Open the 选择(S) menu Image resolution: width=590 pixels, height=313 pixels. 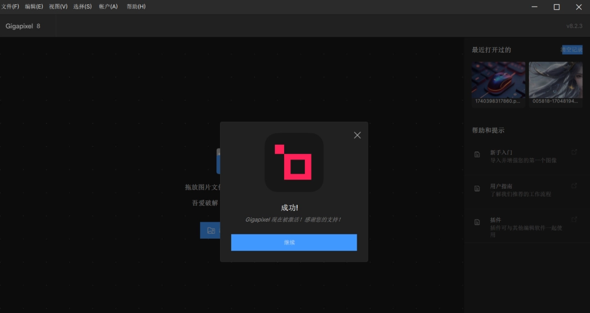pos(82,7)
